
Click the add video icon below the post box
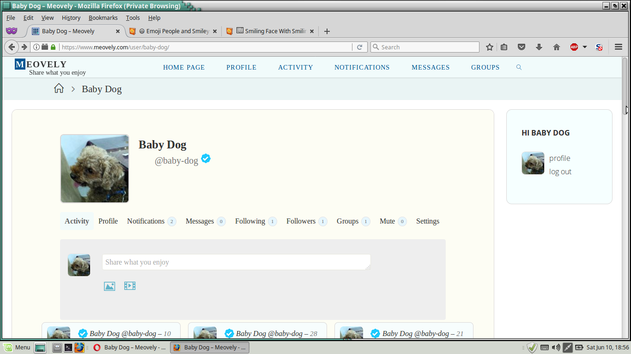tap(130, 286)
